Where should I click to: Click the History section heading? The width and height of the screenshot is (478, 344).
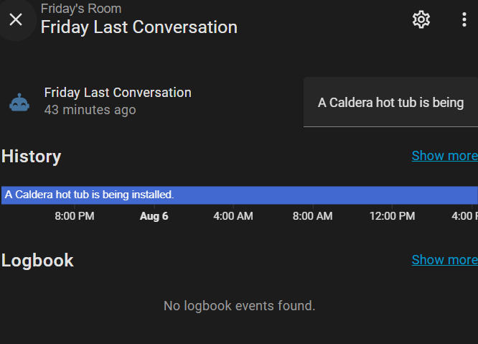[x=32, y=157]
